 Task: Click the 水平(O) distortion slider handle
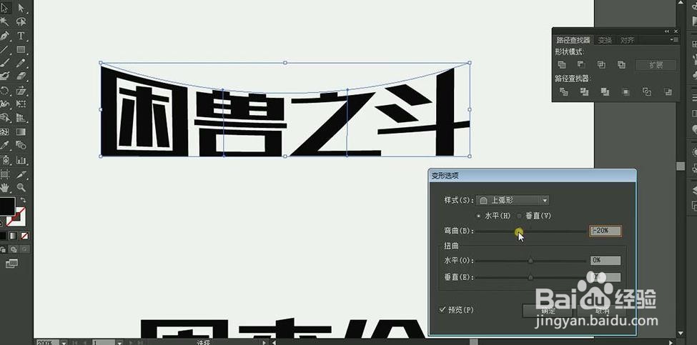click(x=530, y=261)
